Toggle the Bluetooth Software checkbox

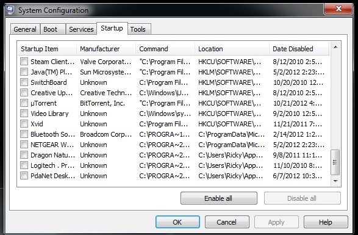tap(24, 134)
